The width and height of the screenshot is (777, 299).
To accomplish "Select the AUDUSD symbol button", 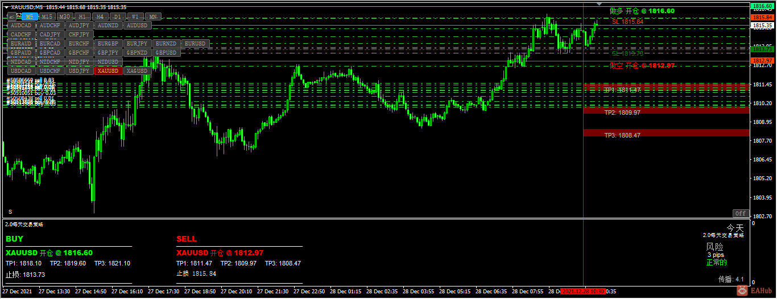I will pyautogui.click(x=138, y=26).
